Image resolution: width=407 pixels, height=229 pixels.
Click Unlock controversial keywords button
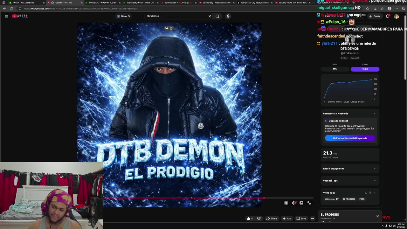click(x=350, y=138)
